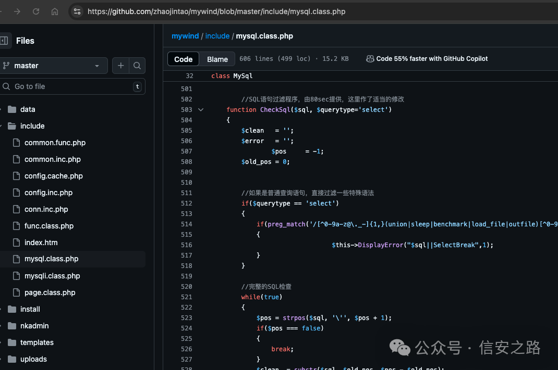Collapse the file tree side panel icon

tap(4, 41)
